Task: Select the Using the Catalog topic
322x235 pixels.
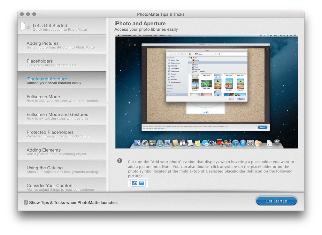Action: [x=62, y=169]
